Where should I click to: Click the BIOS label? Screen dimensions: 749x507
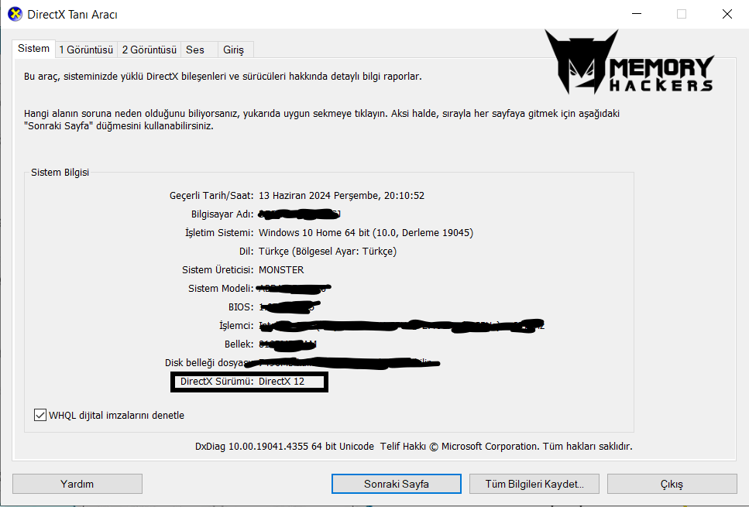coord(241,307)
